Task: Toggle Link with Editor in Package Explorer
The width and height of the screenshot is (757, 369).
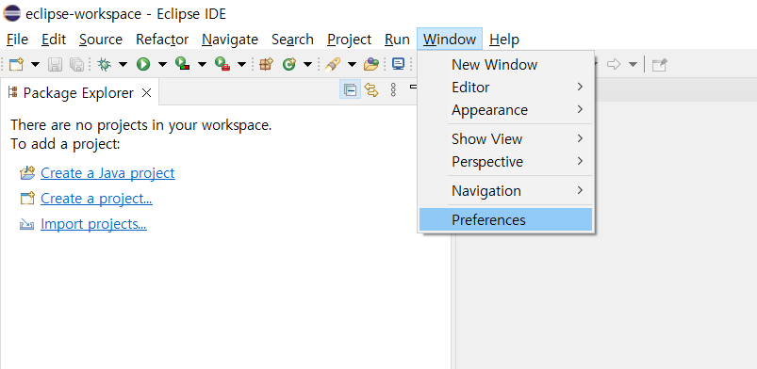Action: click(371, 89)
